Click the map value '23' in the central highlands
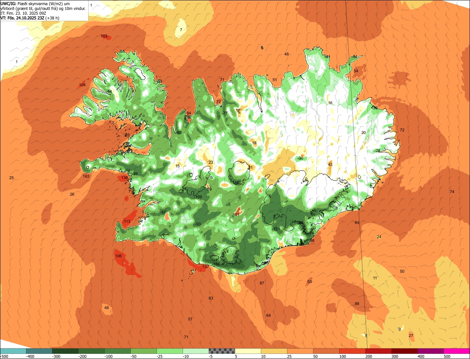 (x=211, y=162)
